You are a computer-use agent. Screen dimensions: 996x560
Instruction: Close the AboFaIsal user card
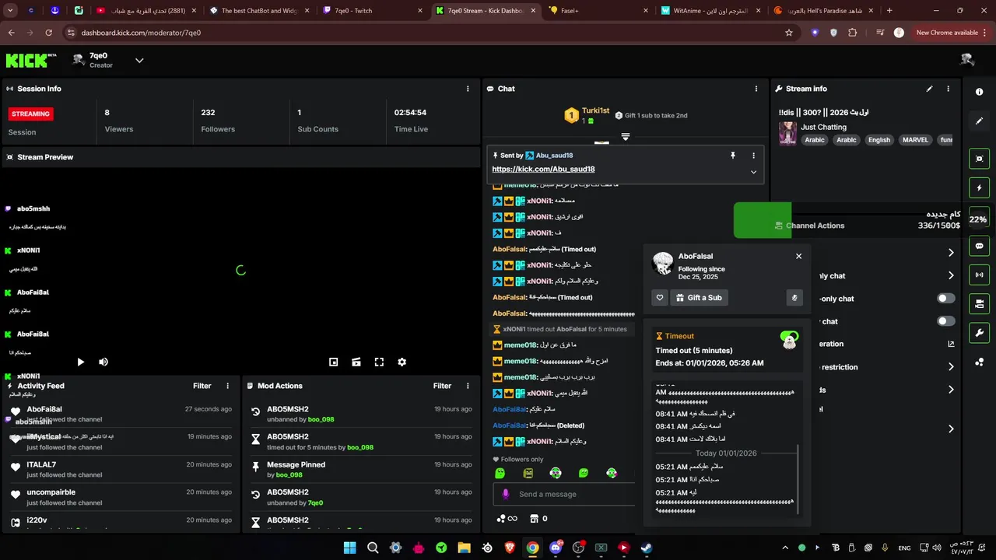pos(798,256)
